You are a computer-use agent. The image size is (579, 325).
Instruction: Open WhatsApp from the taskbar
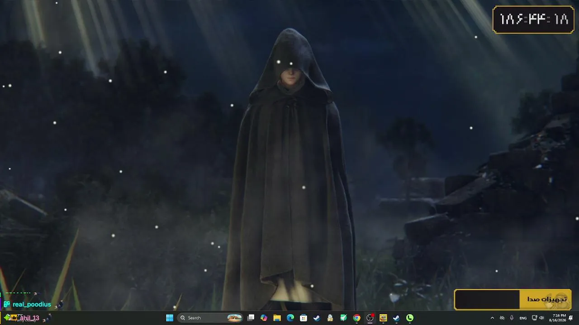pos(410,318)
